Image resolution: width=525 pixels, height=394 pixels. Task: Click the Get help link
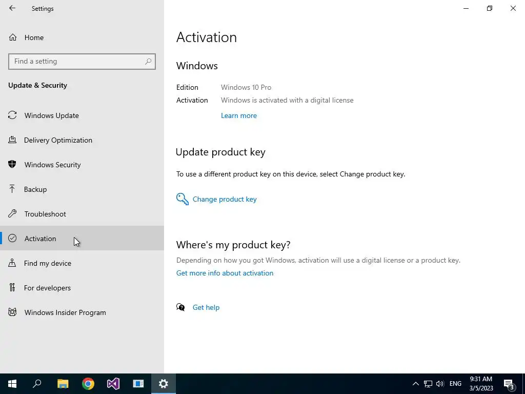[206, 307]
